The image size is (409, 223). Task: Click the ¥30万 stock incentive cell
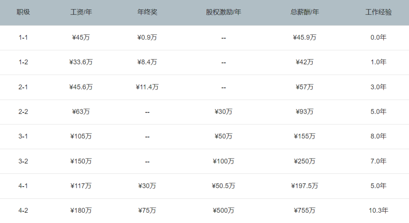[x=223, y=111]
